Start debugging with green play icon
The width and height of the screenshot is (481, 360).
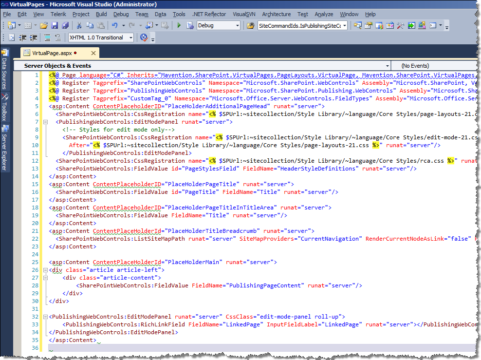tap(179, 25)
